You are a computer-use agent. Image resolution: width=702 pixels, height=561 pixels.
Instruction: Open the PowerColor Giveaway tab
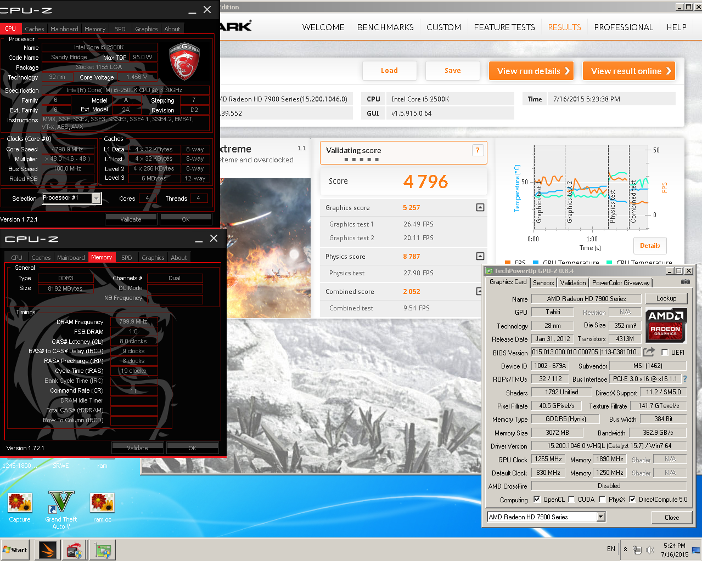[621, 283]
